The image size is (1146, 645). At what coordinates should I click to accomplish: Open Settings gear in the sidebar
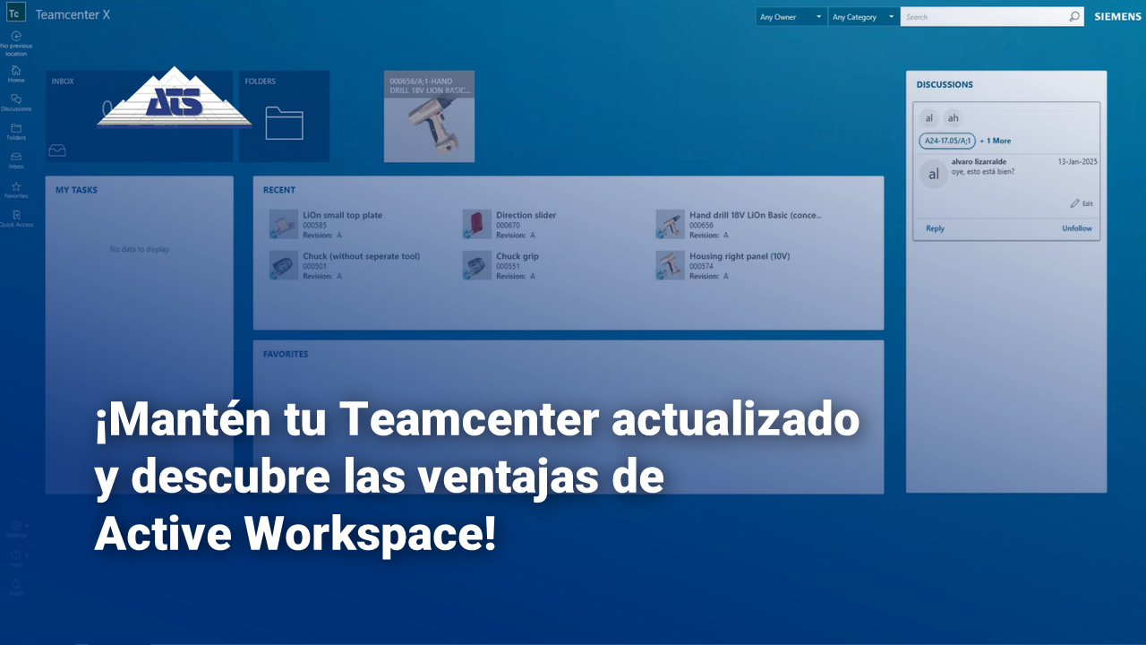tap(15, 526)
